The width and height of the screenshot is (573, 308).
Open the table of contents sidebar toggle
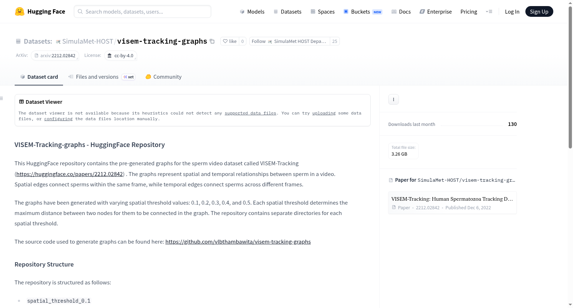pyautogui.click(x=2, y=98)
